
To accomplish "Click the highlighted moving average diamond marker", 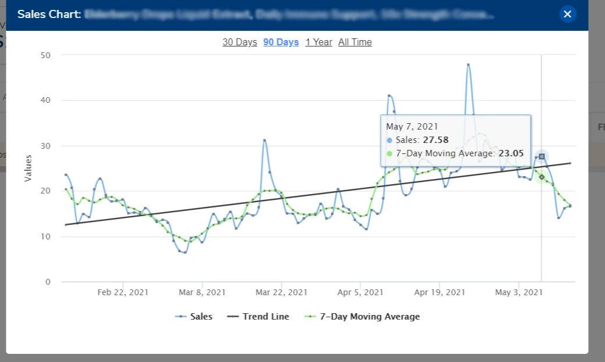I will pos(542,177).
